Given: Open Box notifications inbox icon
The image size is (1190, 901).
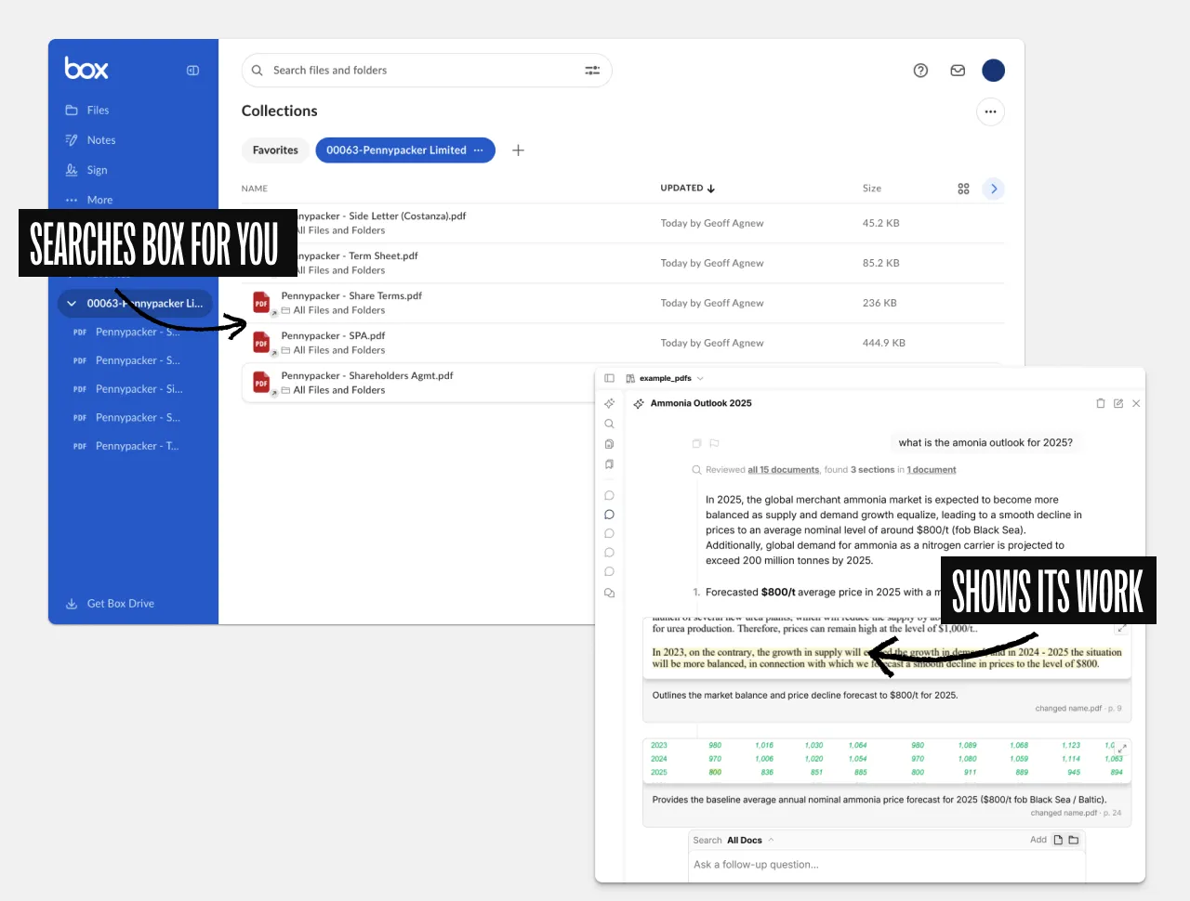Looking at the screenshot, I should pyautogui.click(x=958, y=71).
